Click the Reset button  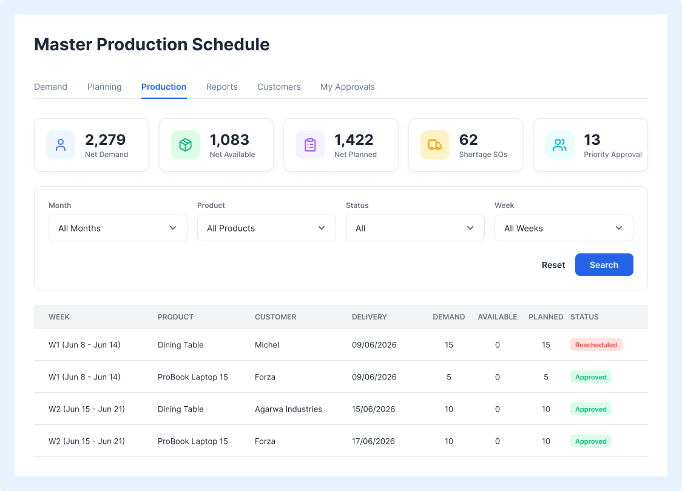tap(553, 265)
